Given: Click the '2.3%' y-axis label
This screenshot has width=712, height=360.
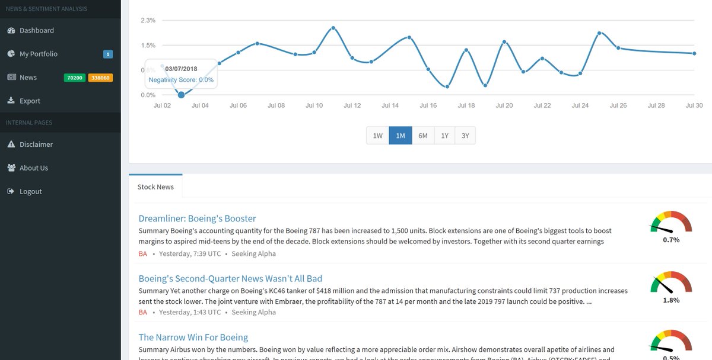Looking at the screenshot, I should tap(148, 20).
